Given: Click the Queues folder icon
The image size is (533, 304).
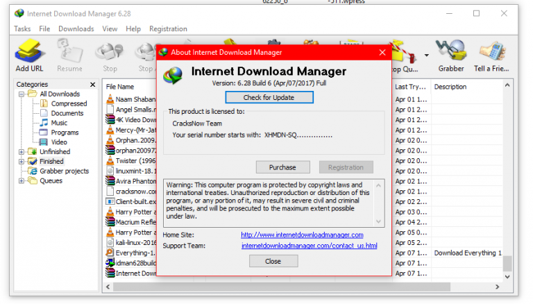Looking at the screenshot, I should click(33, 180).
